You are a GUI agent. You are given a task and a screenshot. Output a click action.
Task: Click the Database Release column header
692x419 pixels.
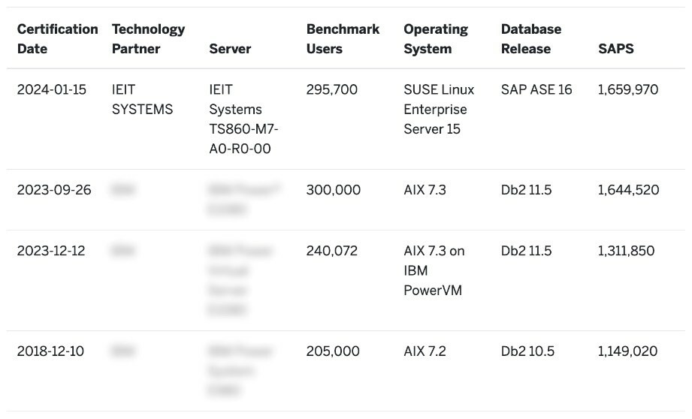[x=531, y=39]
